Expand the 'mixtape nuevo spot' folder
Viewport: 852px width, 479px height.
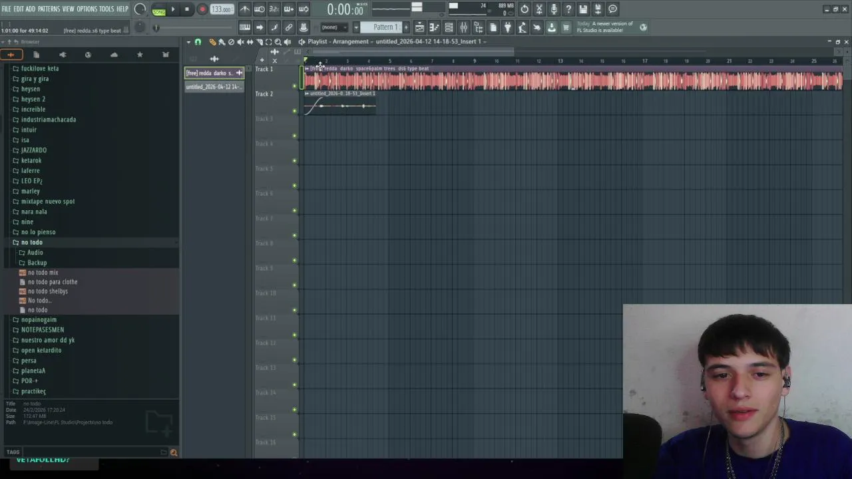click(x=47, y=202)
